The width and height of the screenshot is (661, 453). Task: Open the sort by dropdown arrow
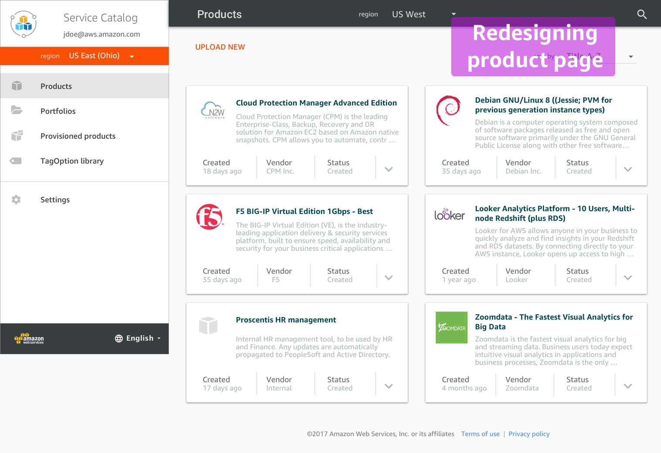(631, 57)
